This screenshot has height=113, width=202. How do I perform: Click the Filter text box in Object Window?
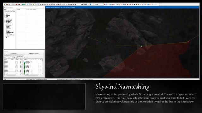tap(10, 10)
